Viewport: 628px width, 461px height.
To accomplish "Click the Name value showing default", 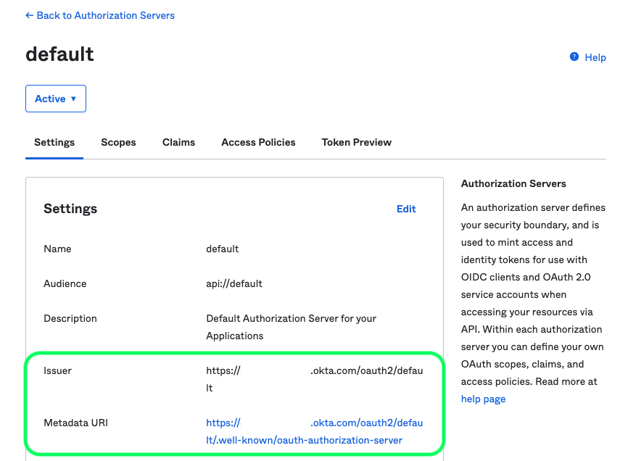I will coord(222,249).
